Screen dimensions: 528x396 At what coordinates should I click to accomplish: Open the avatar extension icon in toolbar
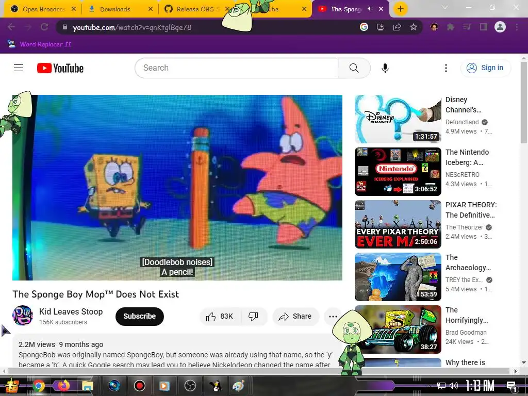(434, 27)
